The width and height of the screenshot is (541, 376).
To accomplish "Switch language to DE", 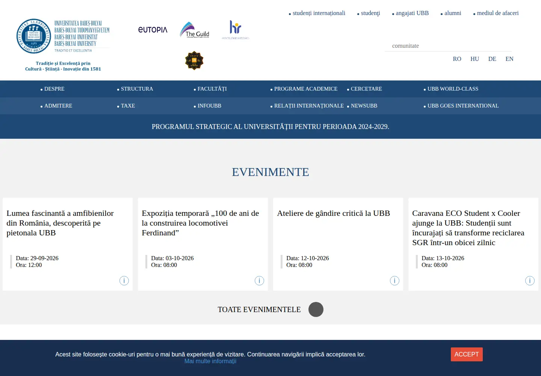I will coord(492,59).
